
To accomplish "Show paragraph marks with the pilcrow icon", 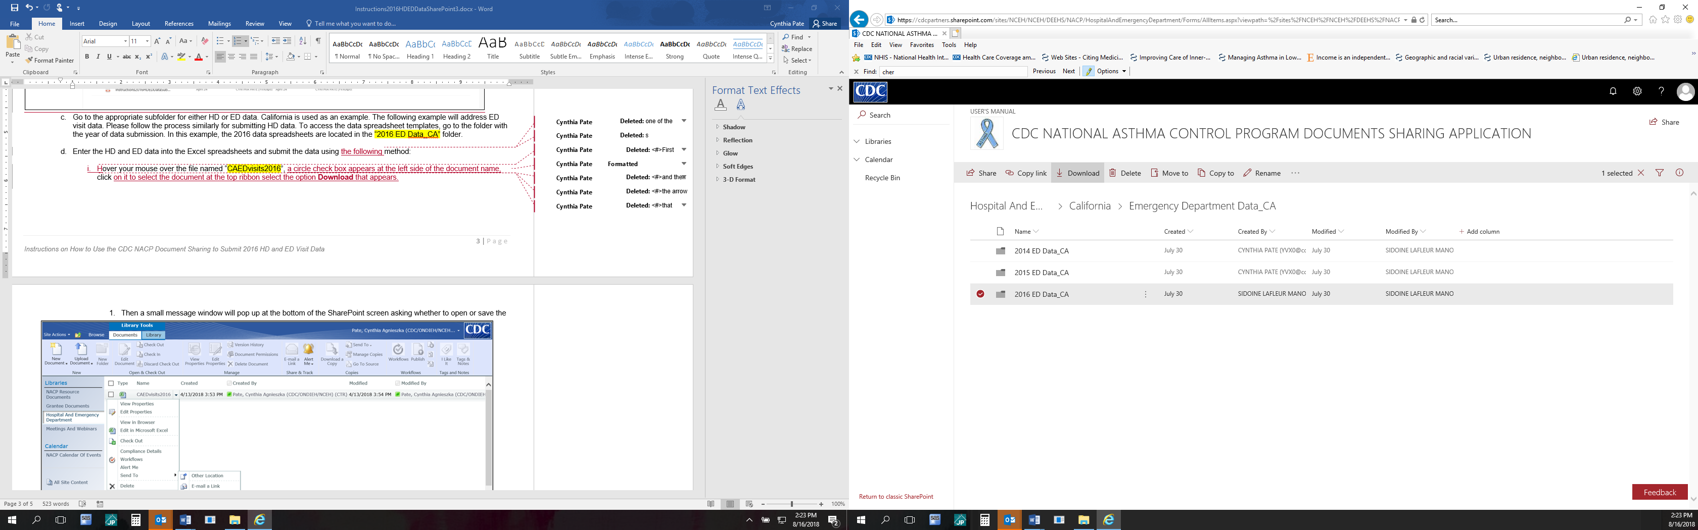I will point(318,41).
